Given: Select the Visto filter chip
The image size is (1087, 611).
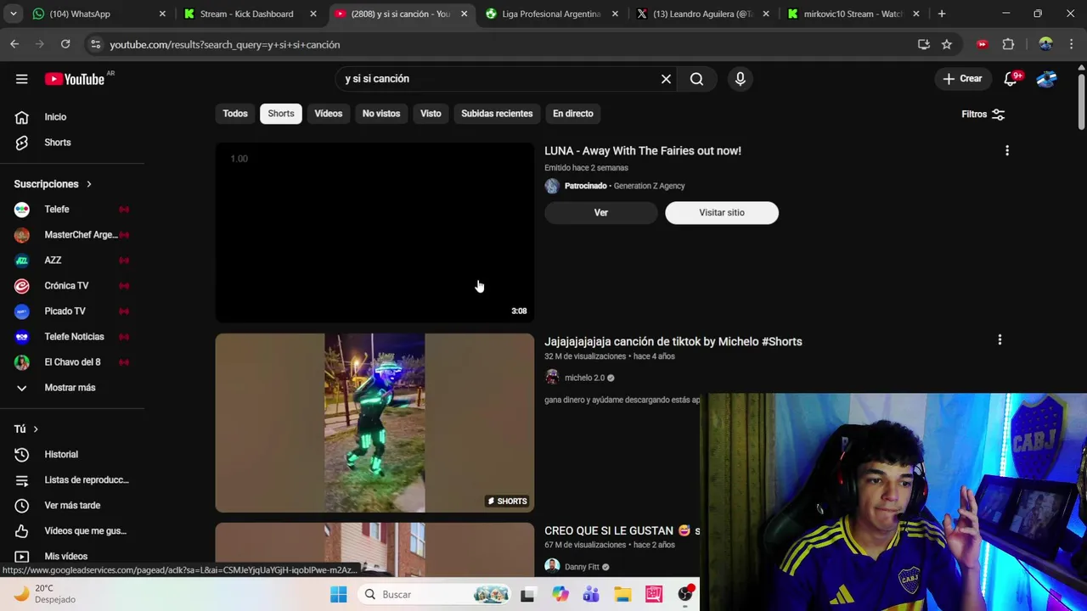Looking at the screenshot, I should (x=431, y=114).
